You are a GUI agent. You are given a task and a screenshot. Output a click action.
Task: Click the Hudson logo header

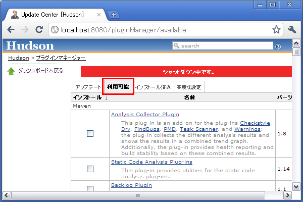tap(30, 46)
